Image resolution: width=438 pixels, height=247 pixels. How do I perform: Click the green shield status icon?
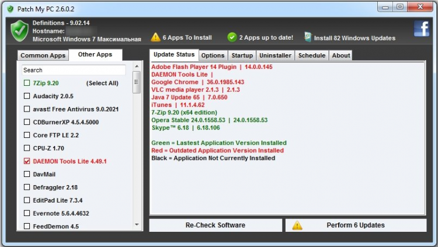coord(19,31)
